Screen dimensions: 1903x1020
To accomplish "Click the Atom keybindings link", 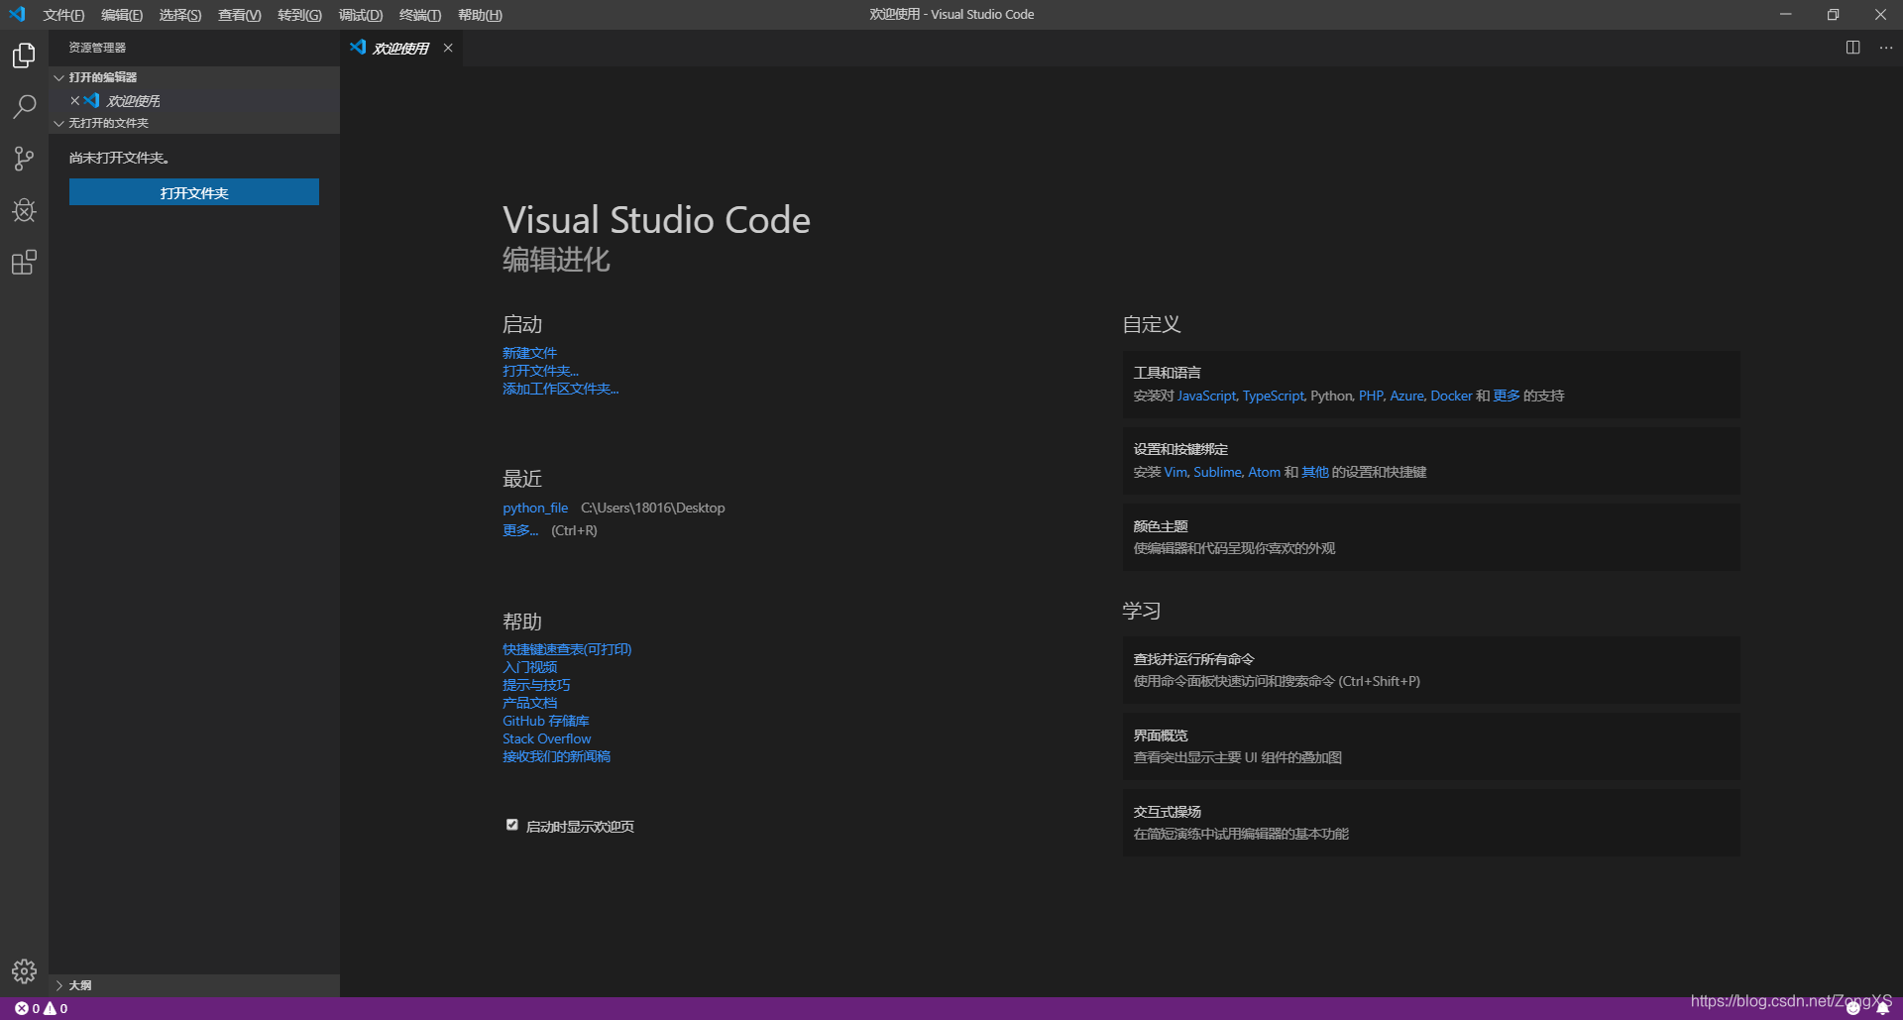I will [1264, 472].
